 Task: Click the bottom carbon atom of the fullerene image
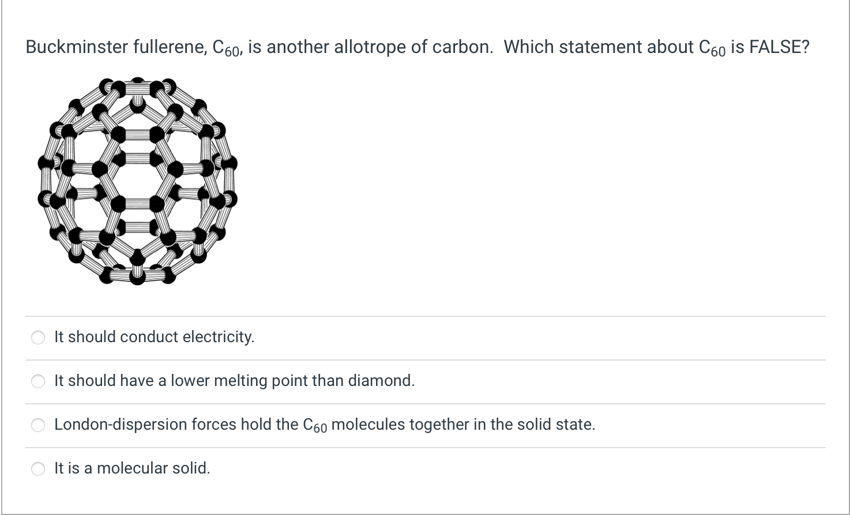point(137,278)
